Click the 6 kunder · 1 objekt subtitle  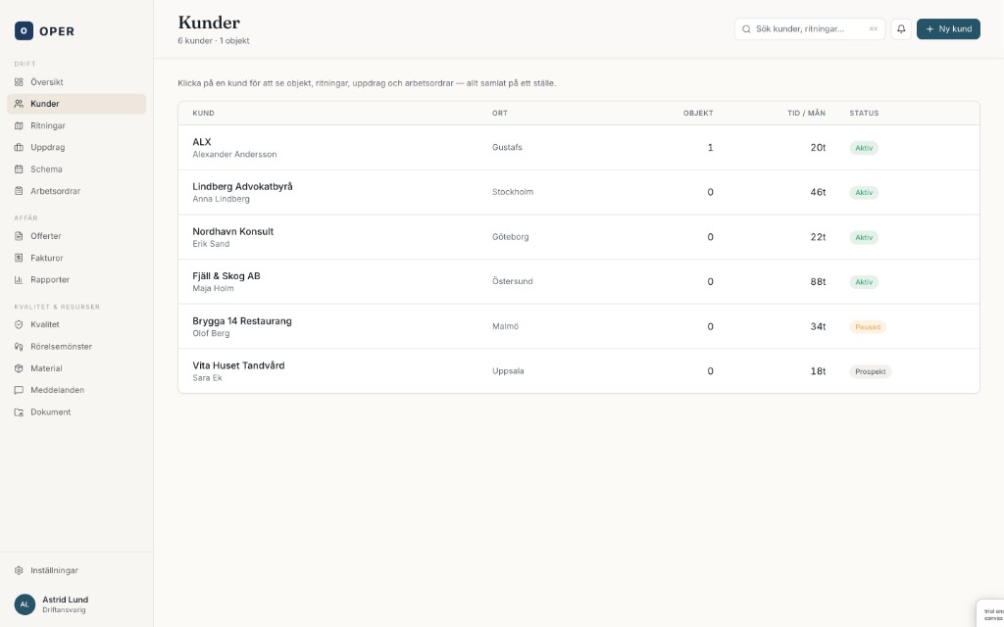click(214, 41)
